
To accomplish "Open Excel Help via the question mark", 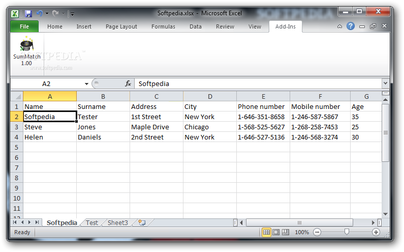I will point(351,26).
